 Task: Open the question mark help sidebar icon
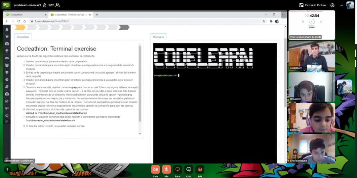(x=7, y=80)
